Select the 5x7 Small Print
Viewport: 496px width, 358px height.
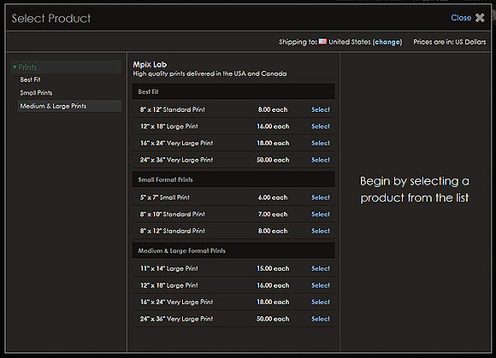click(321, 197)
